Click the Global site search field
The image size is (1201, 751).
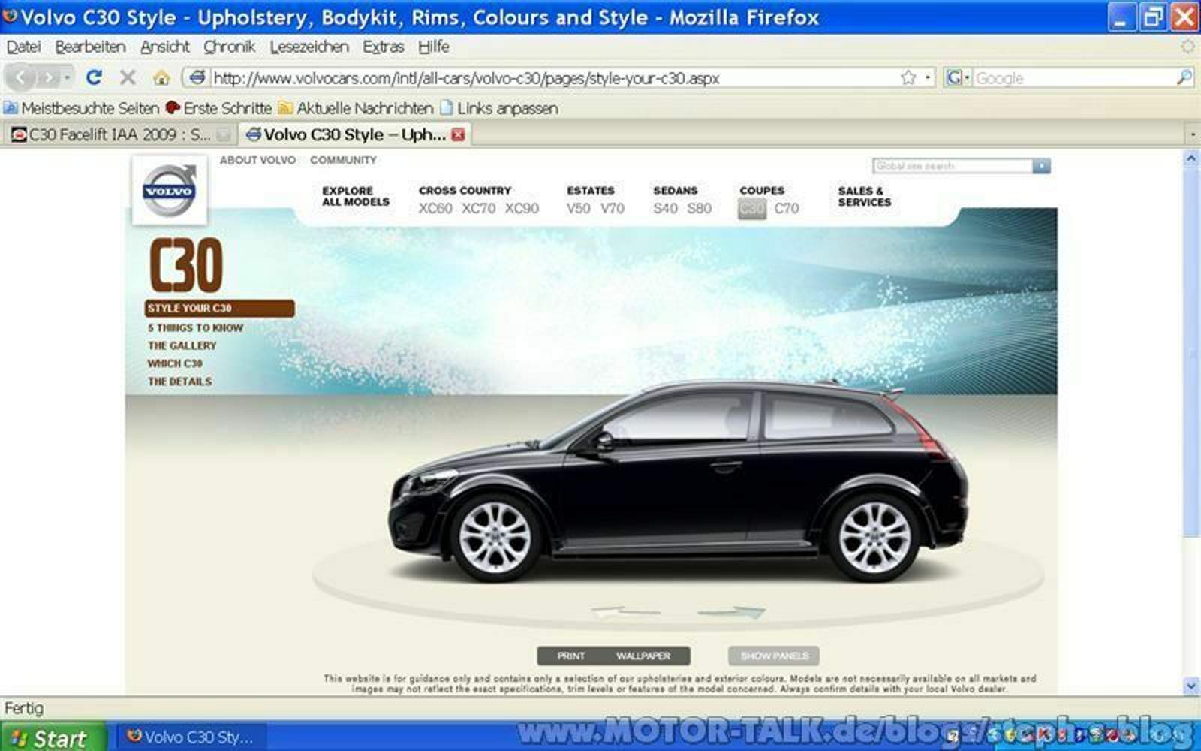tap(951, 166)
